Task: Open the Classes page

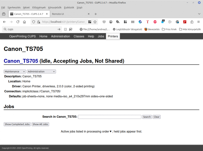Action: point(79,36)
